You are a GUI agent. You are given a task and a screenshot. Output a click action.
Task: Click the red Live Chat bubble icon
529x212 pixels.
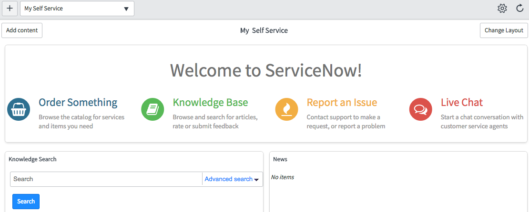pyautogui.click(x=420, y=109)
